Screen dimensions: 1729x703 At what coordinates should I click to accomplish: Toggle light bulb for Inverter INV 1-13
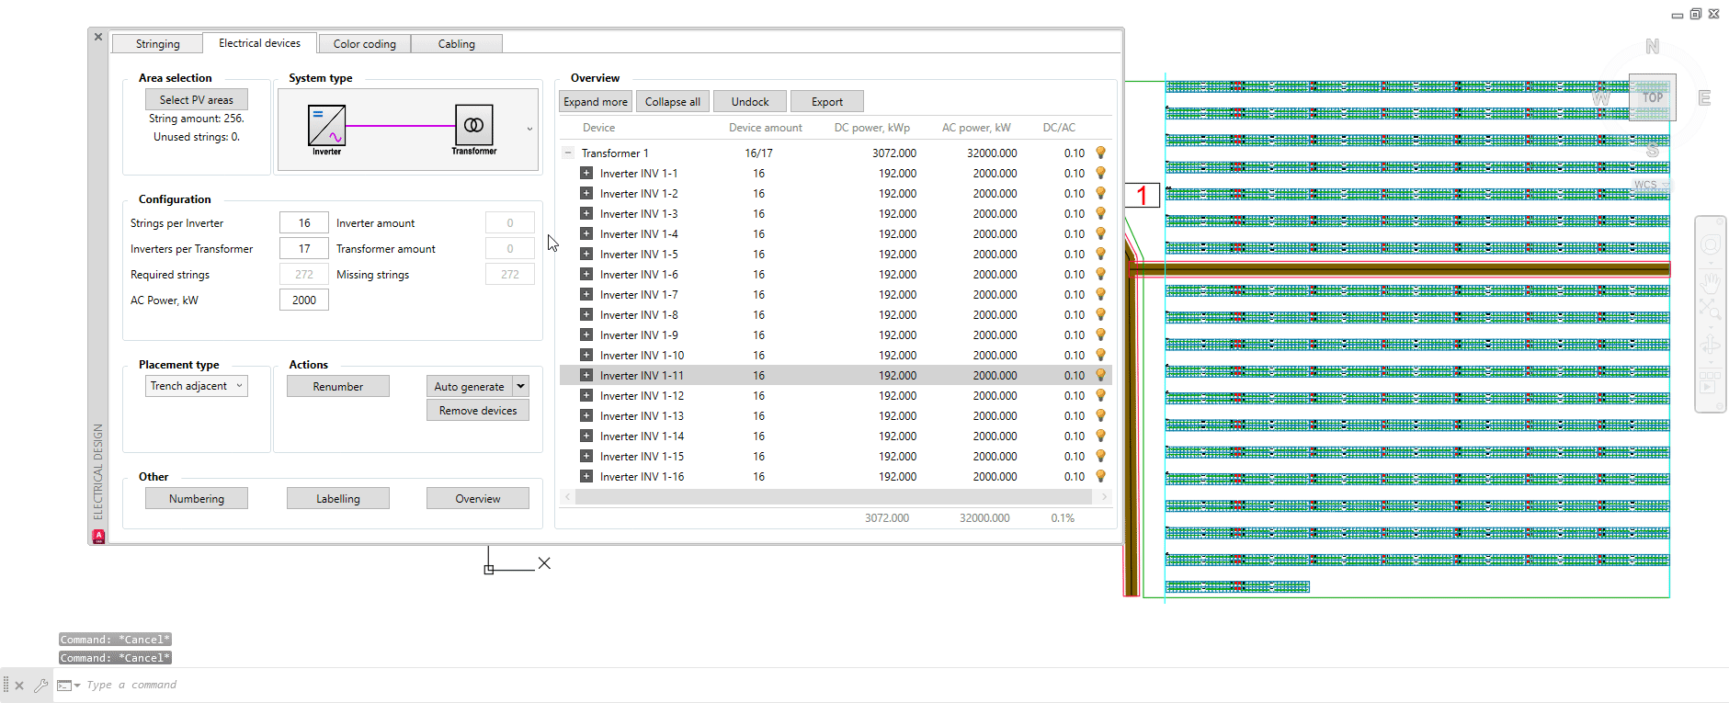(x=1100, y=415)
